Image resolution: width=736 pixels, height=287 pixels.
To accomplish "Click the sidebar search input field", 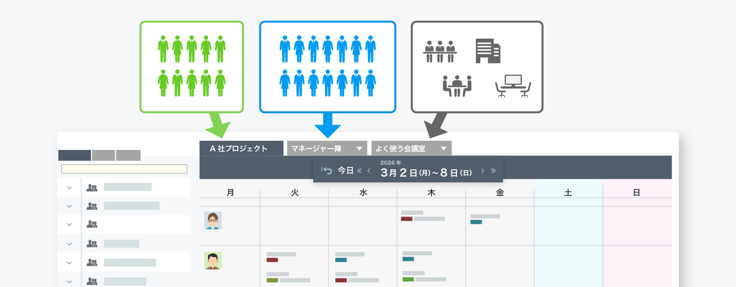I will pos(124,169).
